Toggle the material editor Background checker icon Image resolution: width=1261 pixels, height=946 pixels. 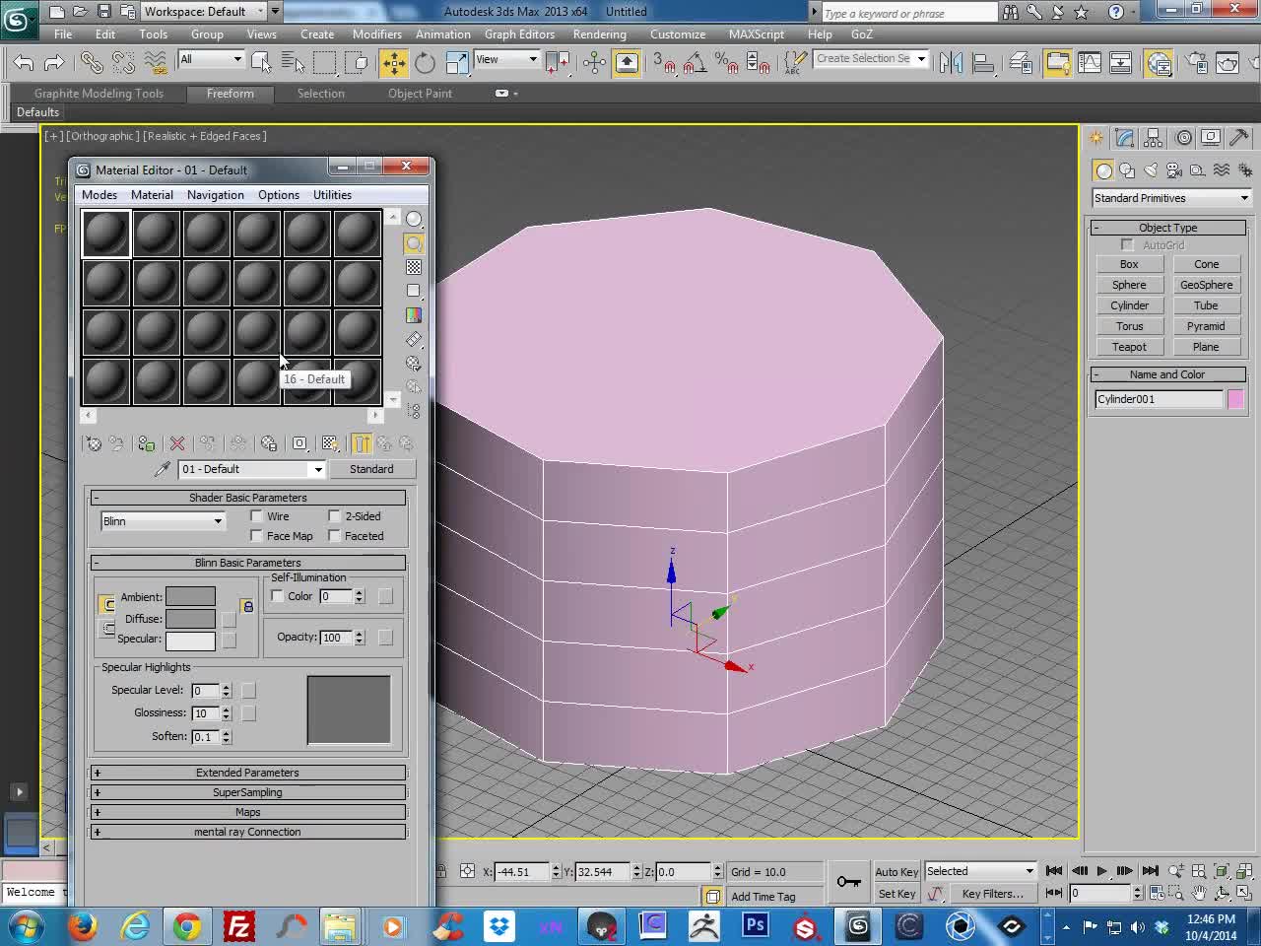tap(414, 267)
